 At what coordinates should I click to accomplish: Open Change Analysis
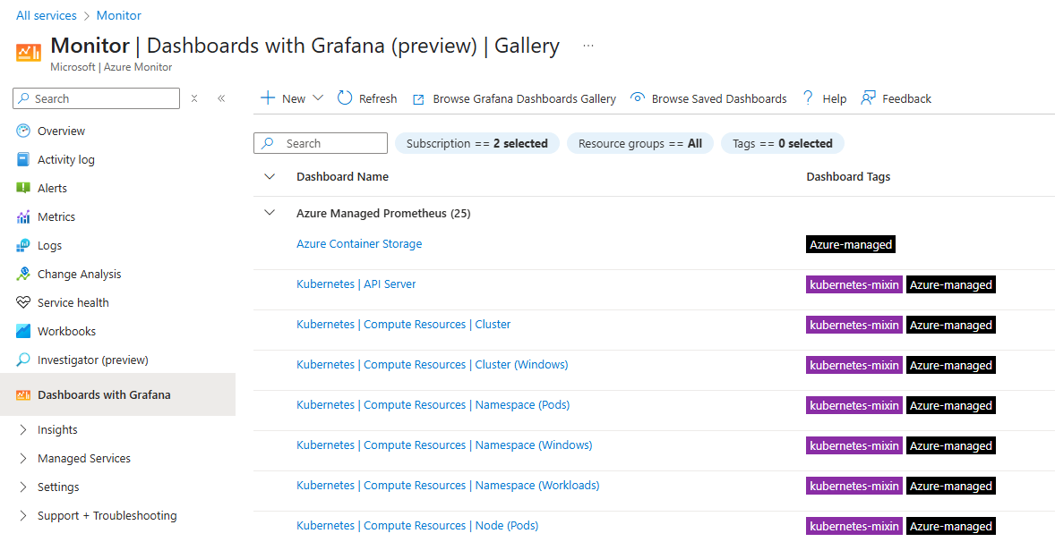(x=79, y=274)
